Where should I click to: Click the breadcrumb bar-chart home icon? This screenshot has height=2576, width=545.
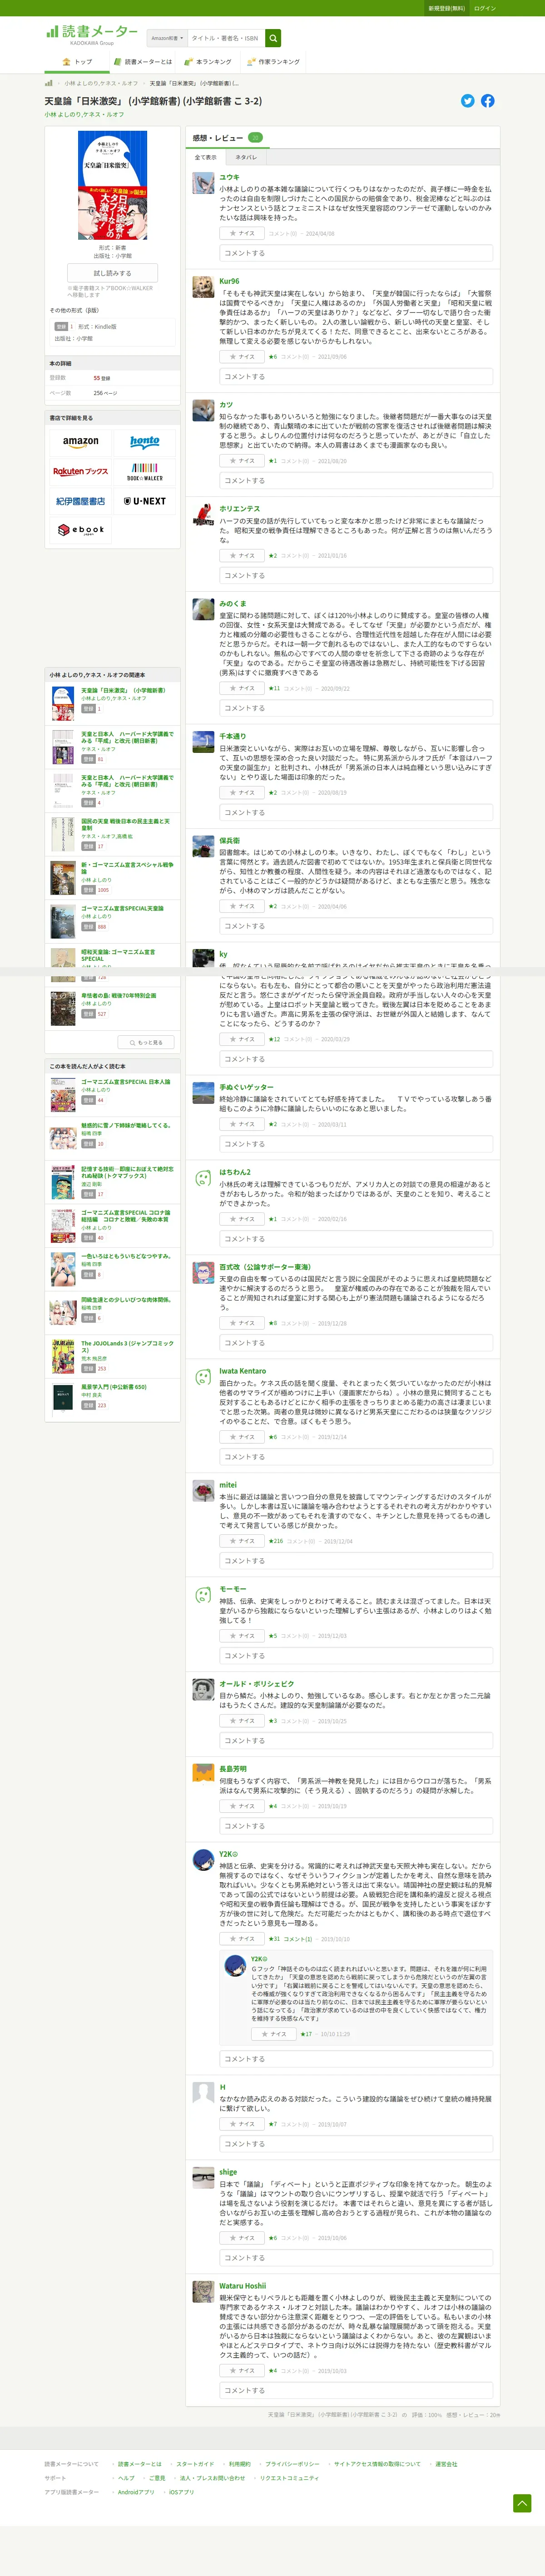coord(48,83)
